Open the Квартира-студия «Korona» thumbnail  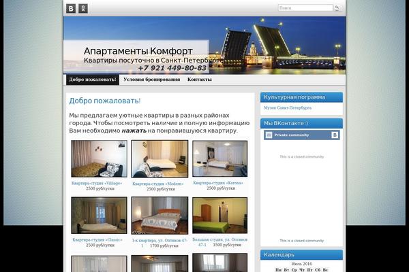[x=220, y=158]
